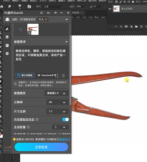The width and height of the screenshot is (147, 162).
Task: Close the RGB/8 document tab
Action: pos(83,13)
